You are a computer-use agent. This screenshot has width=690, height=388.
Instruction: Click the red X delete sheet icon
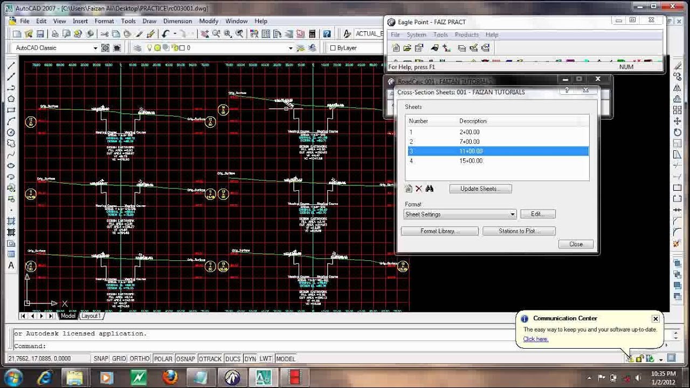tap(419, 189)
